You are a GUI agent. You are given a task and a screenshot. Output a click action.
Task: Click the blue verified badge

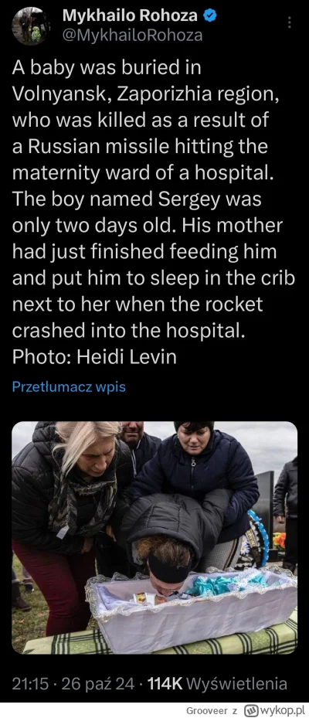209,16
